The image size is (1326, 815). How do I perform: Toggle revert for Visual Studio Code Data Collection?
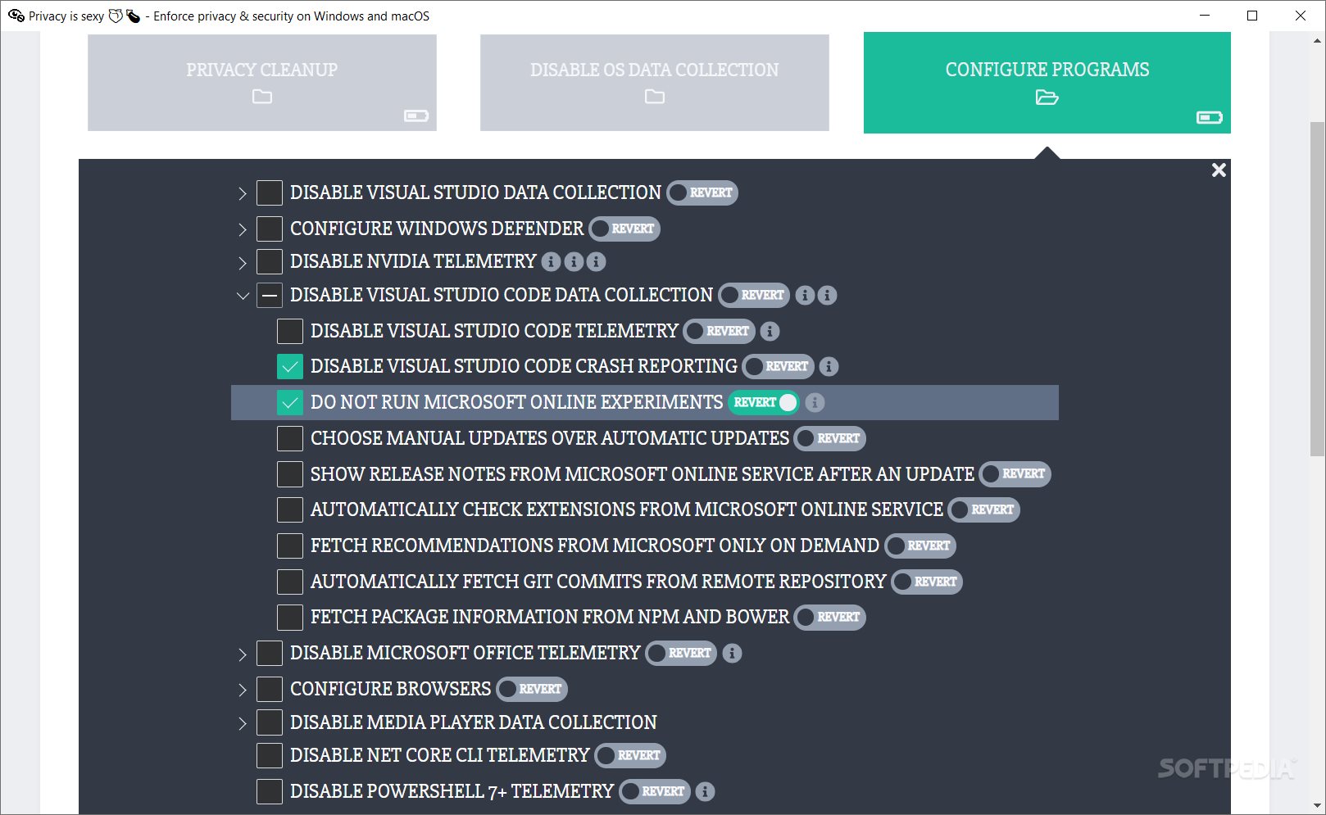[754, 296]
